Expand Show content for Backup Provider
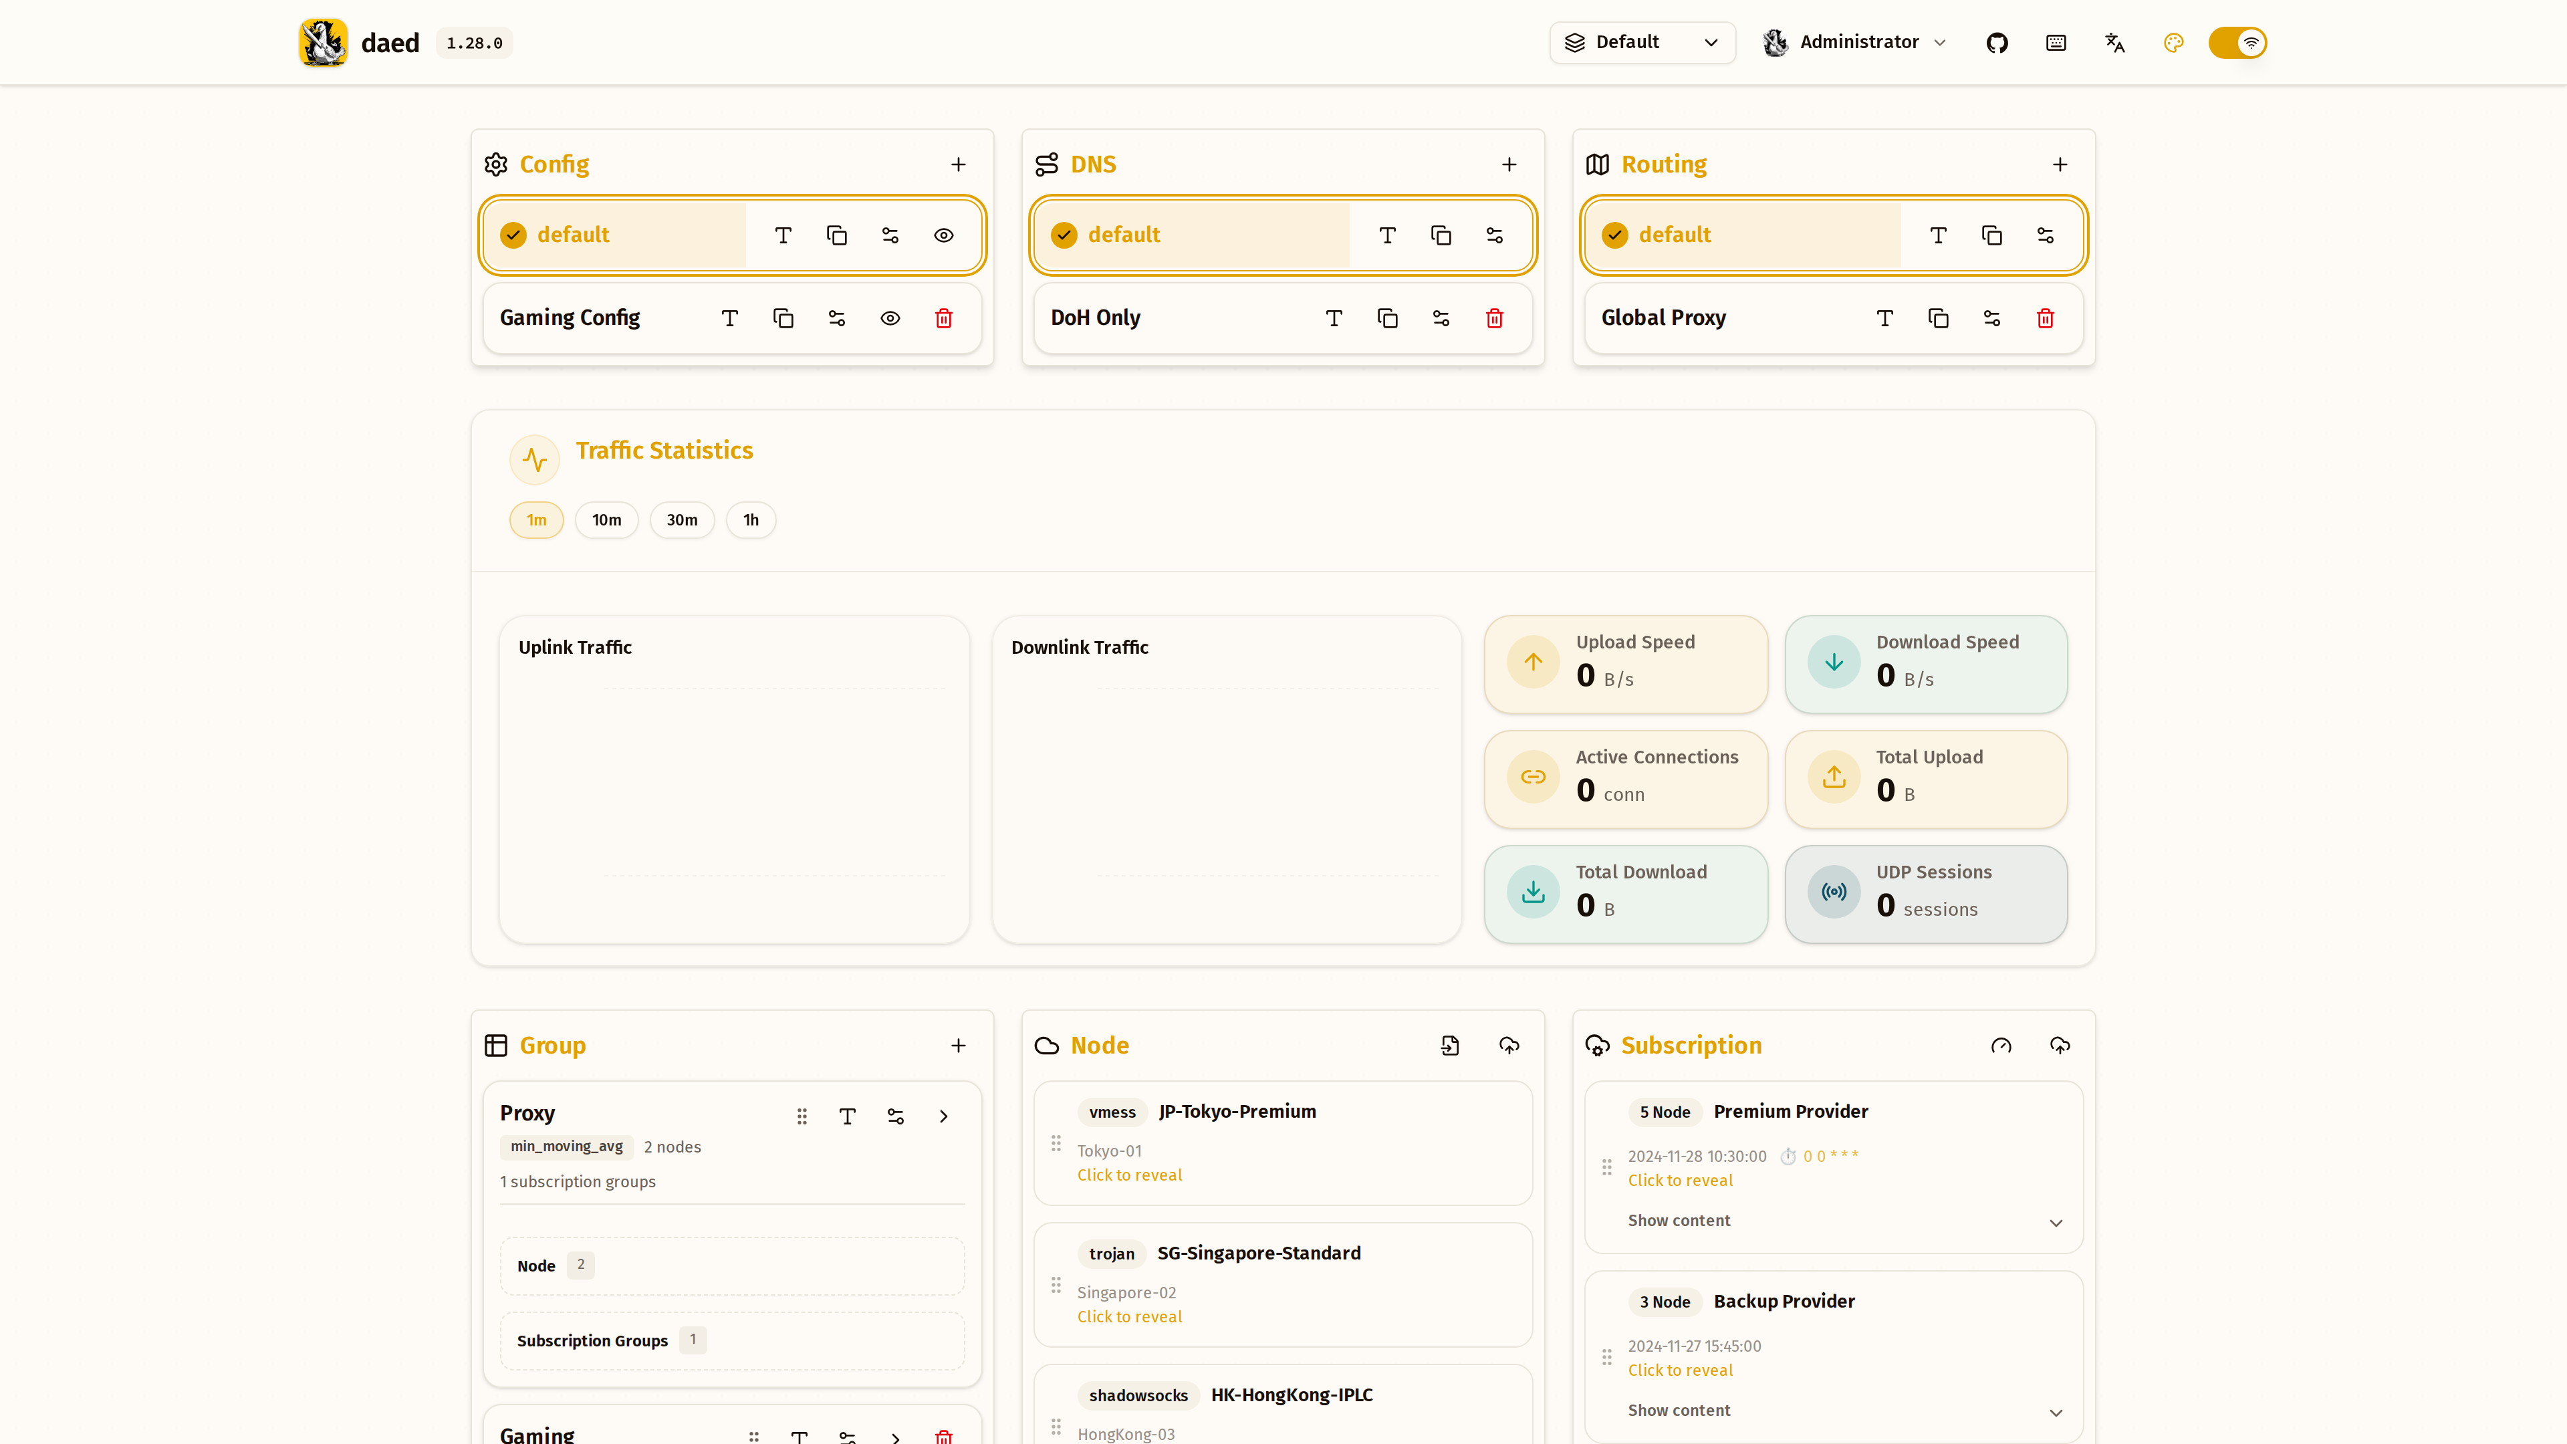2567x1444 pixels. click(1846, 1411)
